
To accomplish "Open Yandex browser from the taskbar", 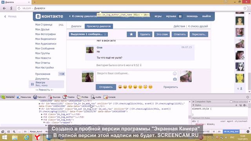I will coord(38,137).
